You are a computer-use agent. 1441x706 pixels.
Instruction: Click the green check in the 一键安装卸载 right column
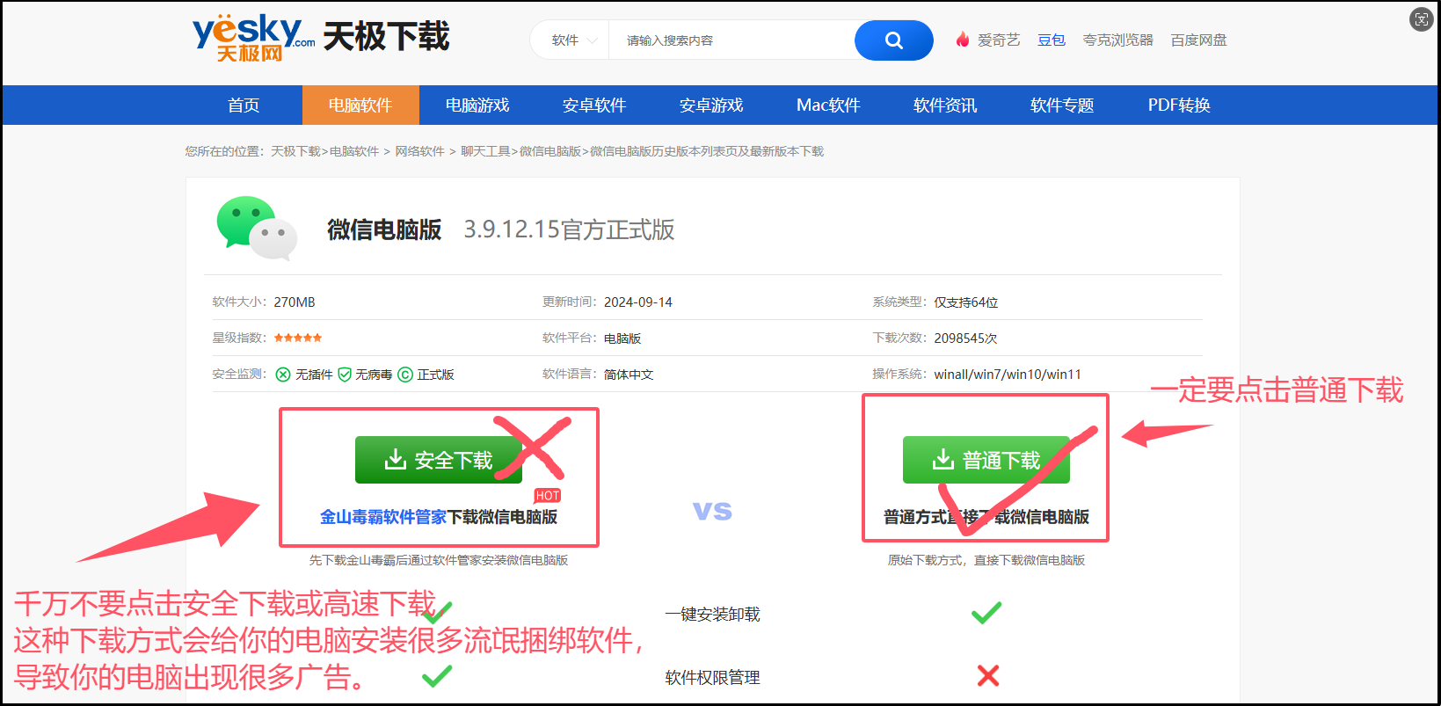pyautogui.click(x=986, y=613)
